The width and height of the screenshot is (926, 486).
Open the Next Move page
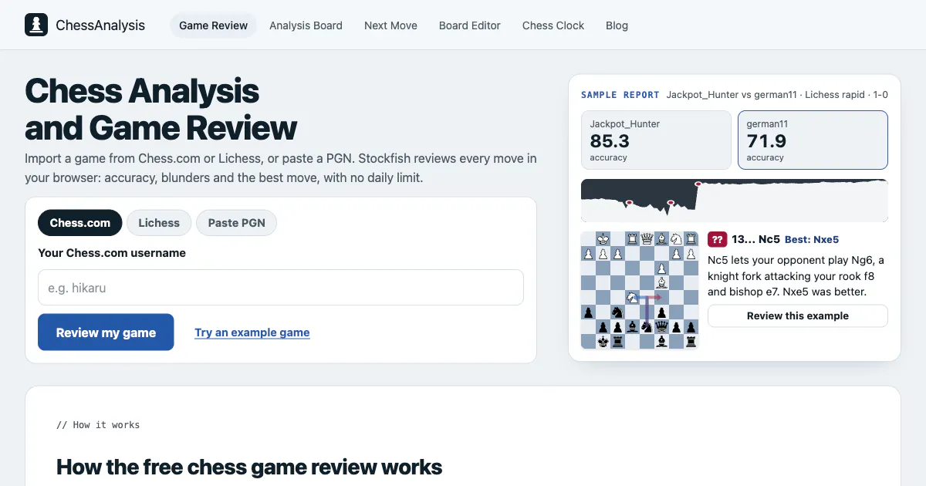tap(390, 25)
